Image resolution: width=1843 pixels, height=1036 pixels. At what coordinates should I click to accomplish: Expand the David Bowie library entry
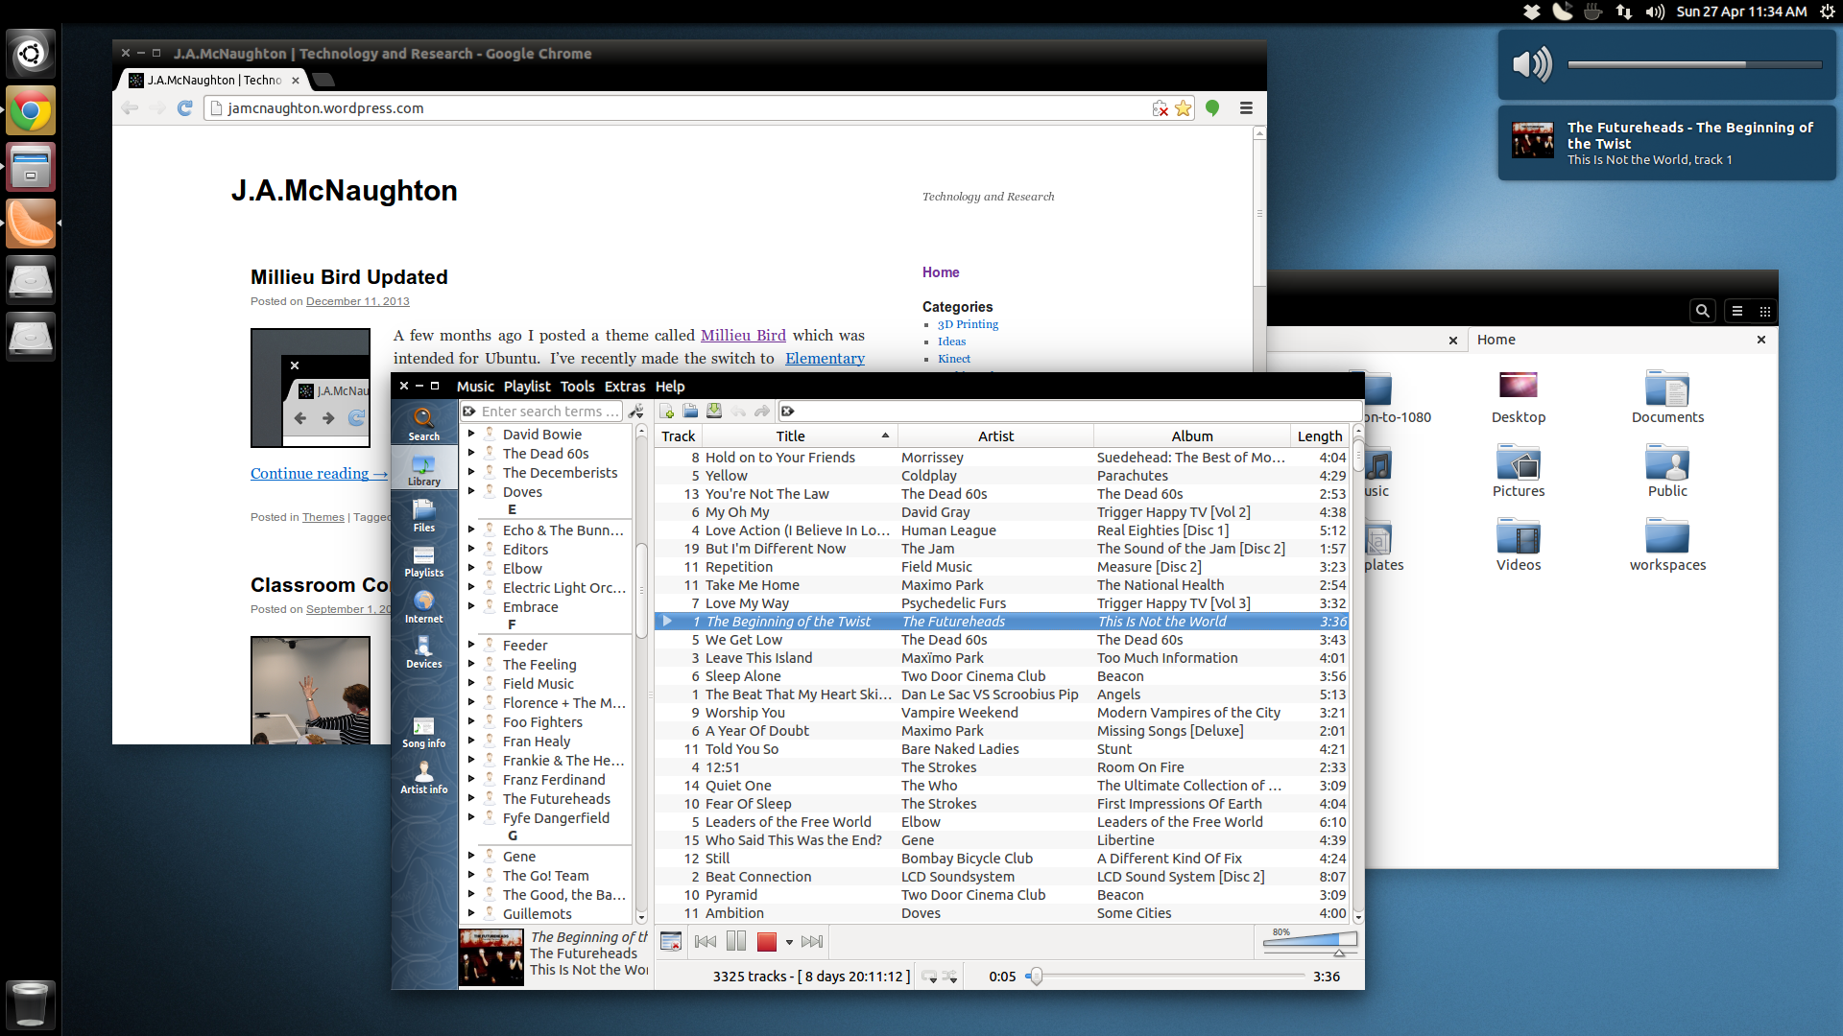[x=471, y=434]
